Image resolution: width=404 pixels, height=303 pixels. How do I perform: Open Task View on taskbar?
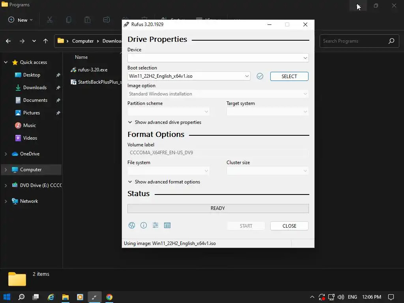(x=36, y=297)
